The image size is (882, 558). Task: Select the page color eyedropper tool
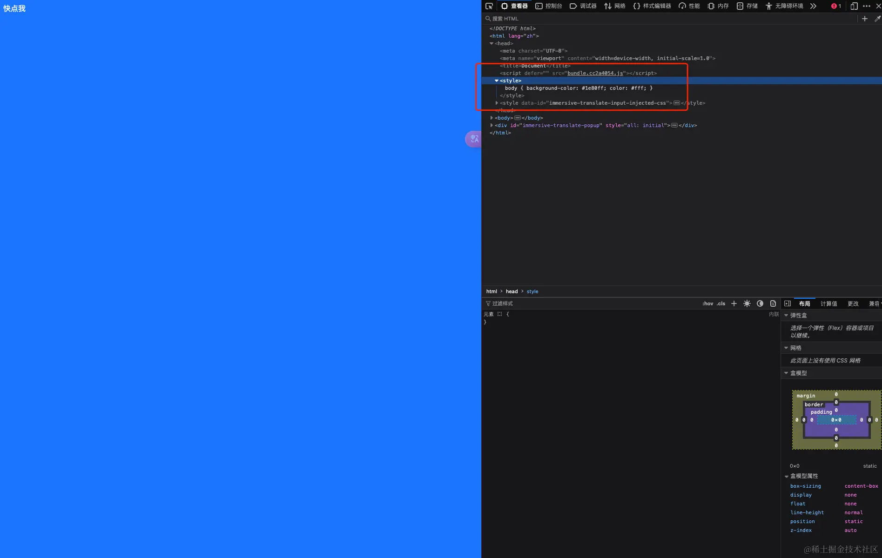(x=877, y=19)
